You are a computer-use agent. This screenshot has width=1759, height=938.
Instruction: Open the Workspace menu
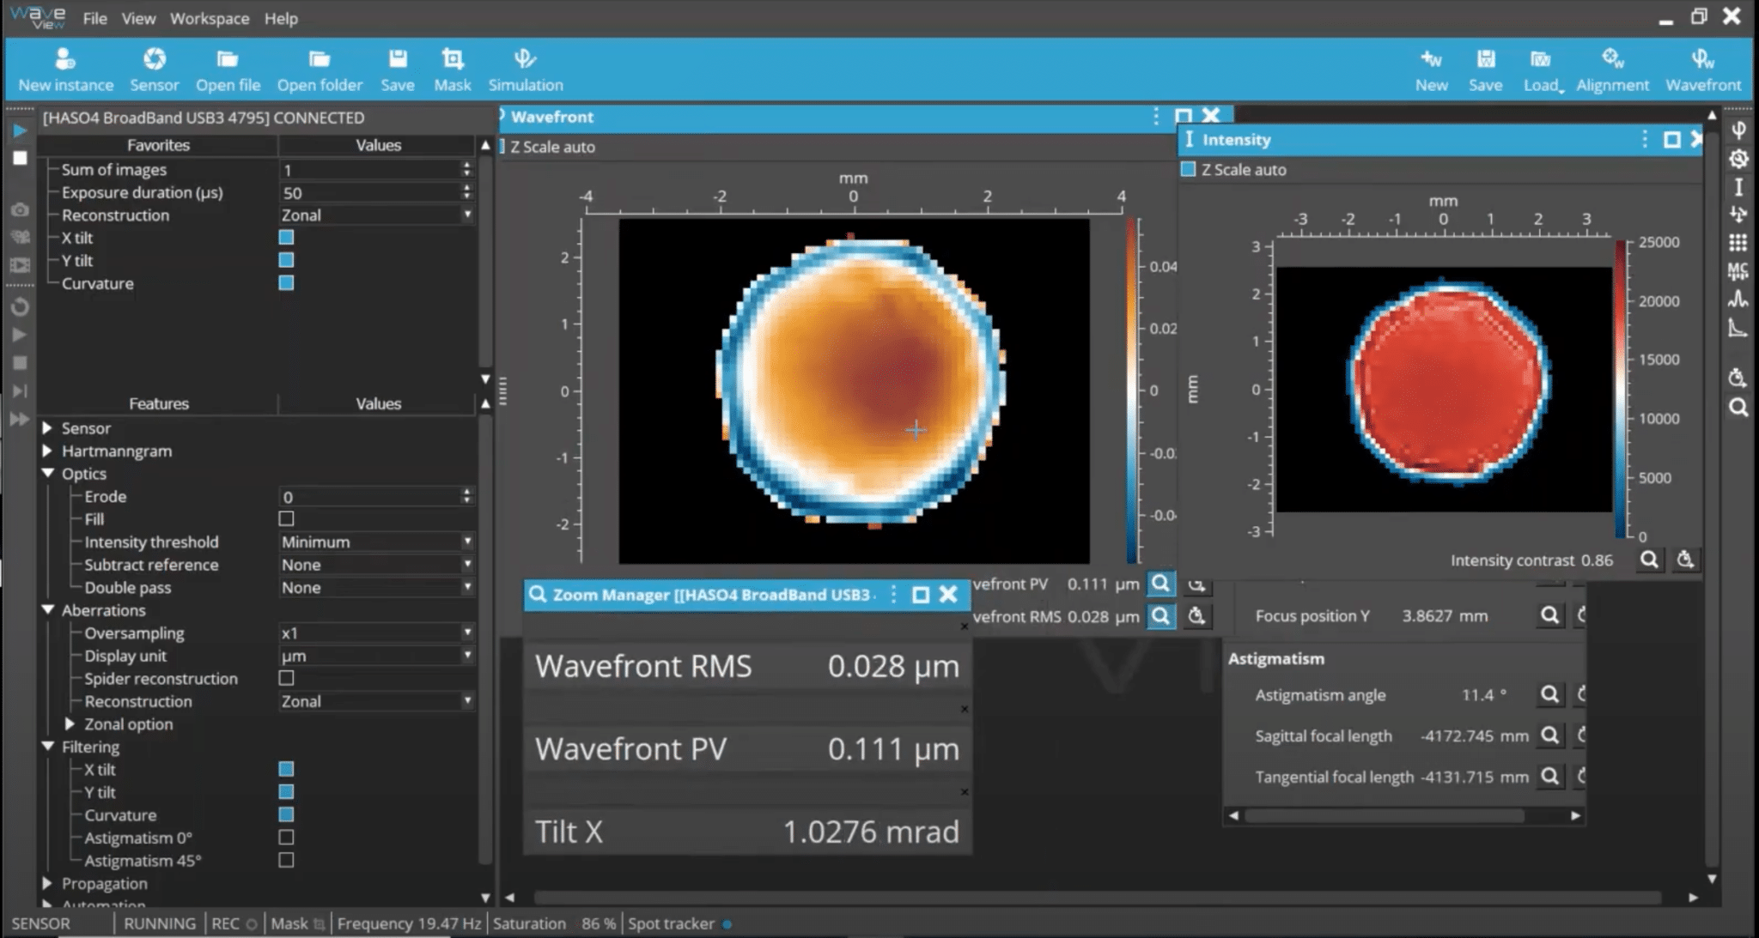point(207,17)
